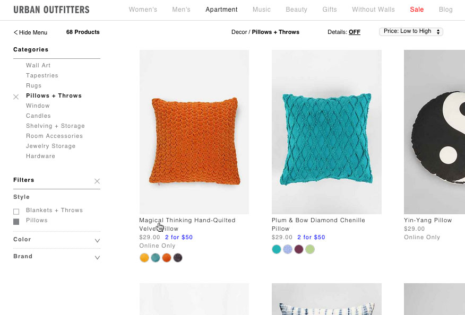Viewport: 465px width, 315px height.
Task: Open the Tapestries category
Action: coord(42,75)
